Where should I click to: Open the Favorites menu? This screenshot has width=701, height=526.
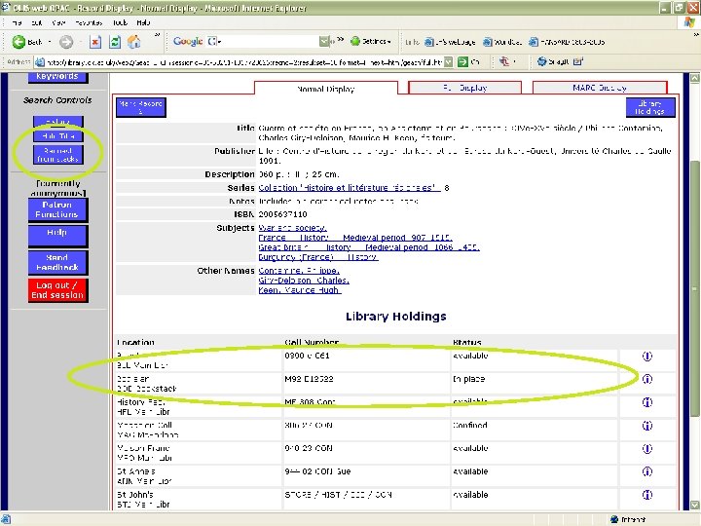point(88,21)
